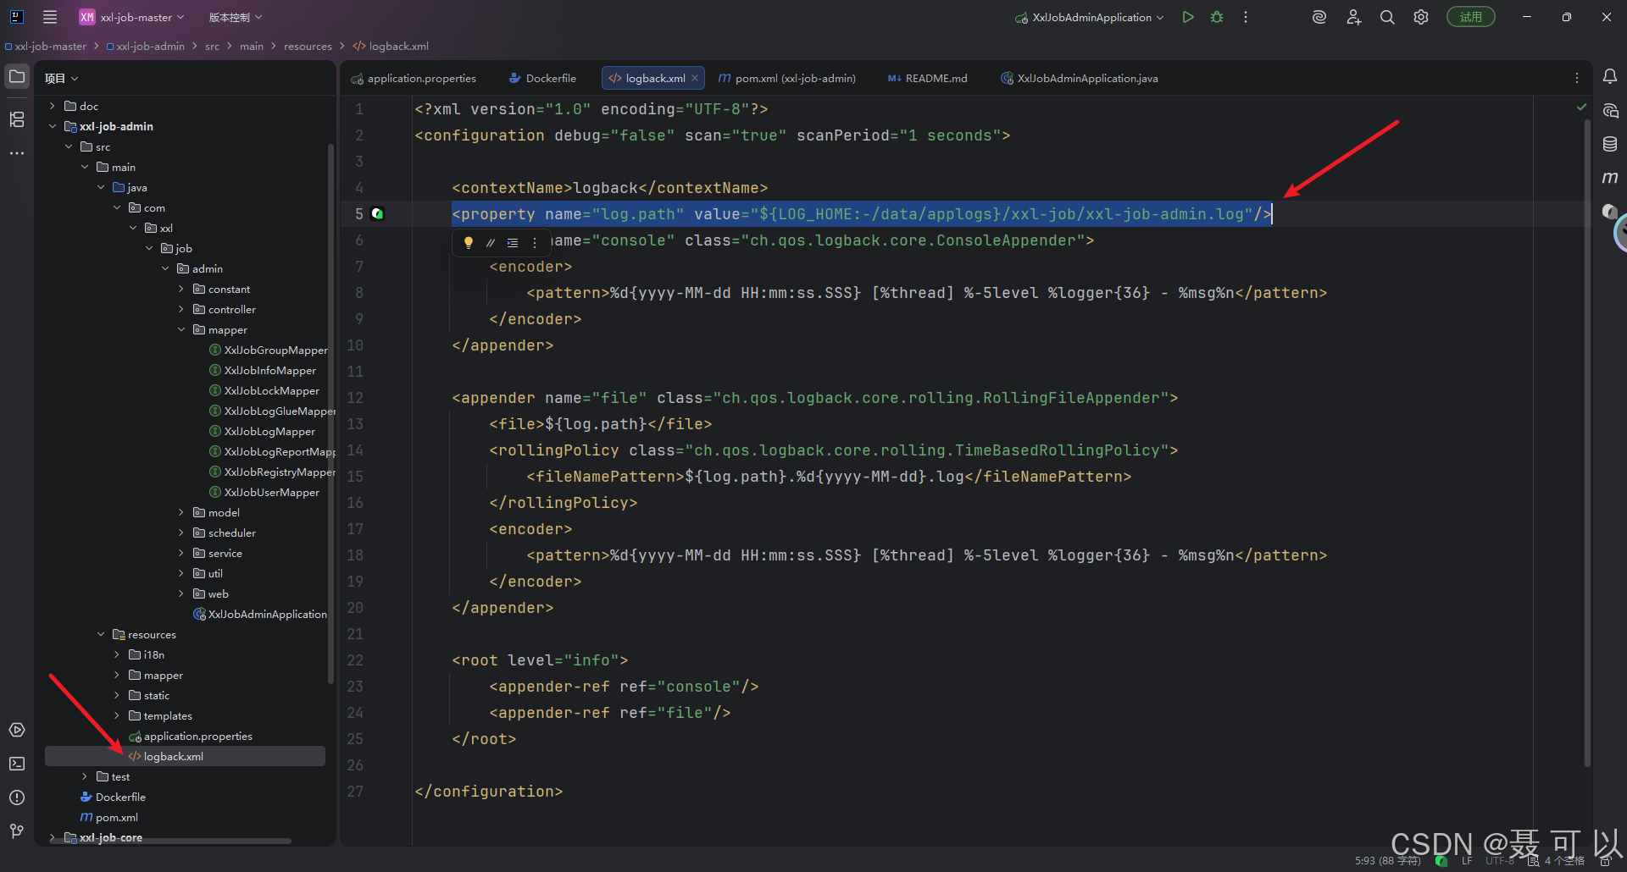
Task: Switch to Dockerfile tab
Action: coord(542,78)
